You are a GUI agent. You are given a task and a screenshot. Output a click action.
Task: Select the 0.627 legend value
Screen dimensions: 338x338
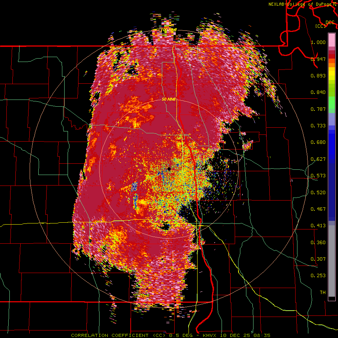point(318,159)
